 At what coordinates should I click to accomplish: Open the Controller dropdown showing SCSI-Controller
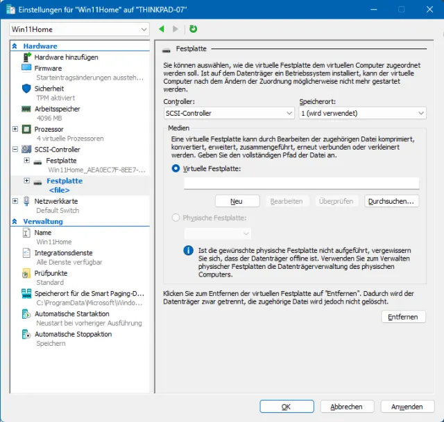pos(228,113)
